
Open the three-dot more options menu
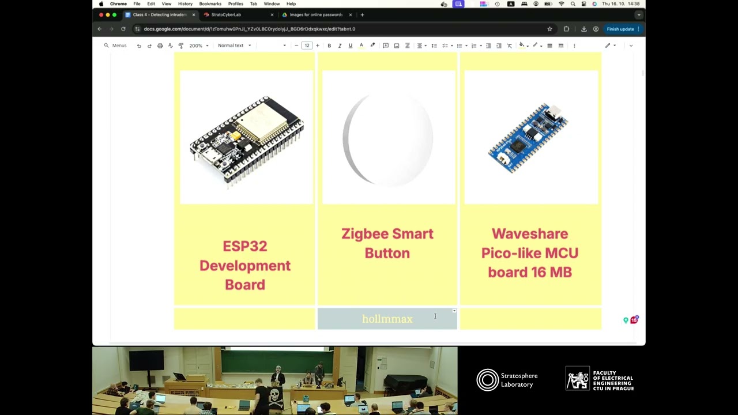point(574,46)
